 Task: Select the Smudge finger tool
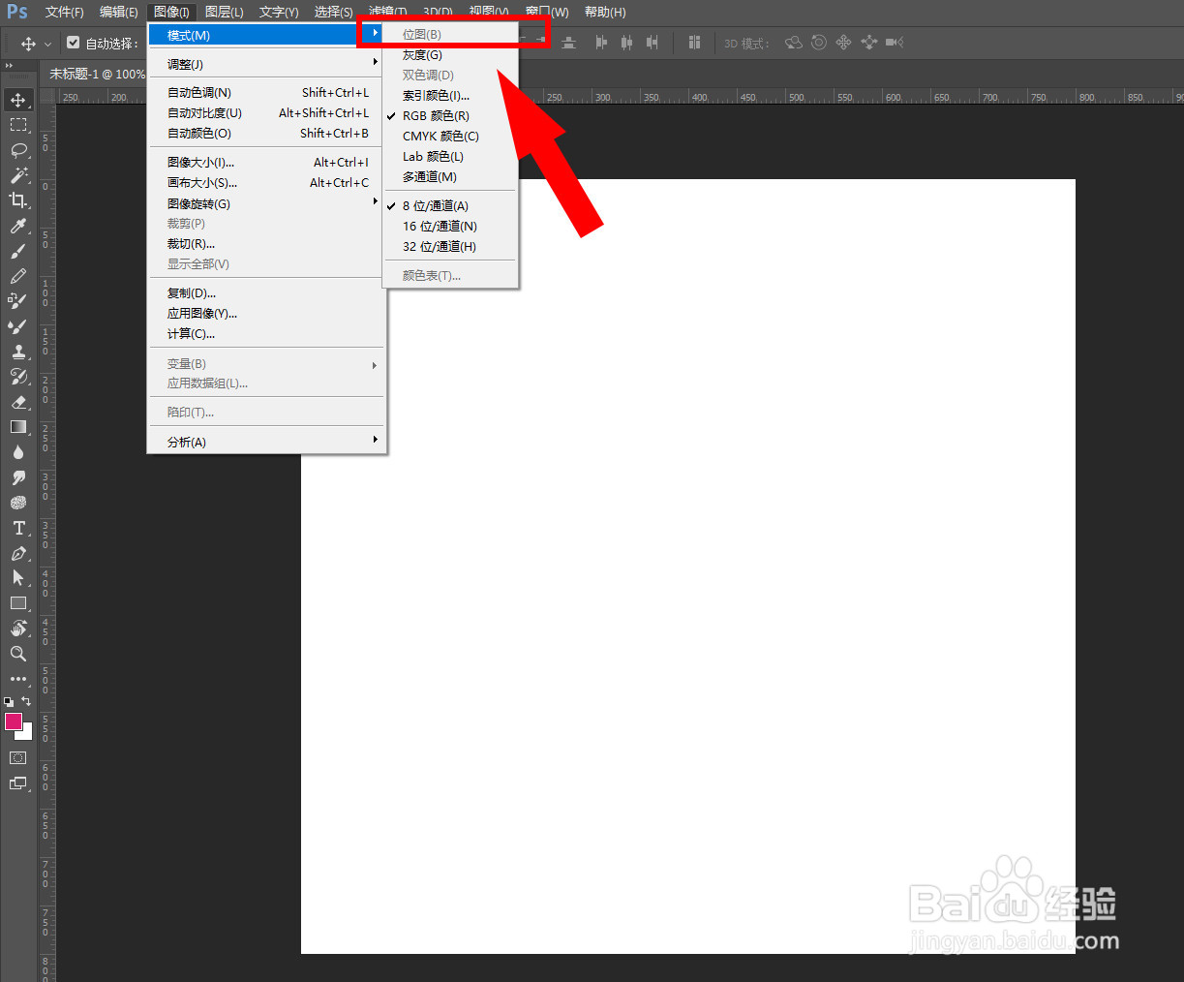(18, 477)
